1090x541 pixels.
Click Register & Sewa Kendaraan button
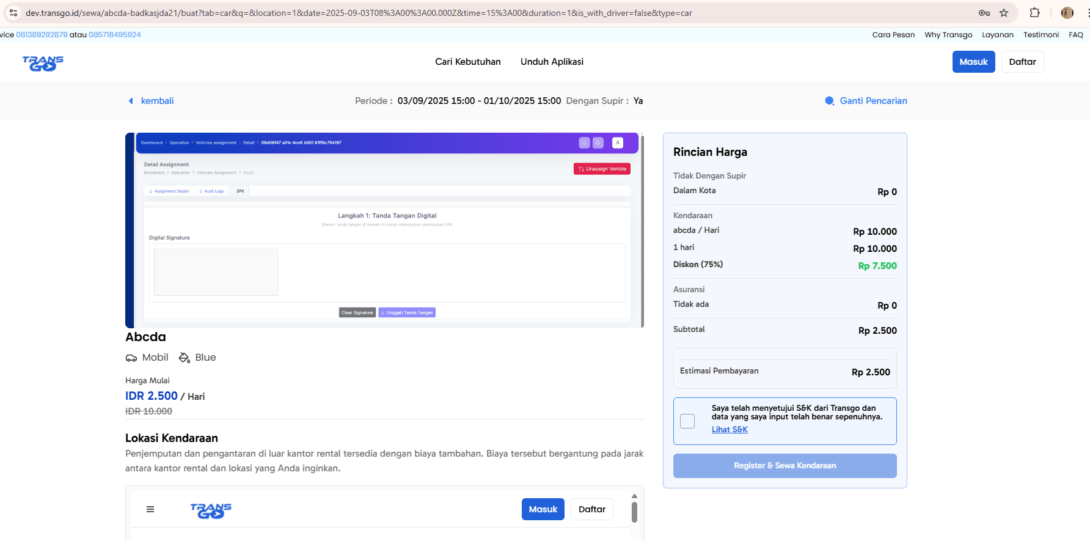click(785, 466)
